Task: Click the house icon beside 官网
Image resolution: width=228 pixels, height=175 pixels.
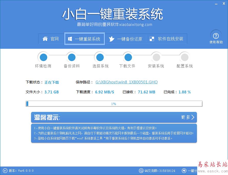Action: (45, 39)
